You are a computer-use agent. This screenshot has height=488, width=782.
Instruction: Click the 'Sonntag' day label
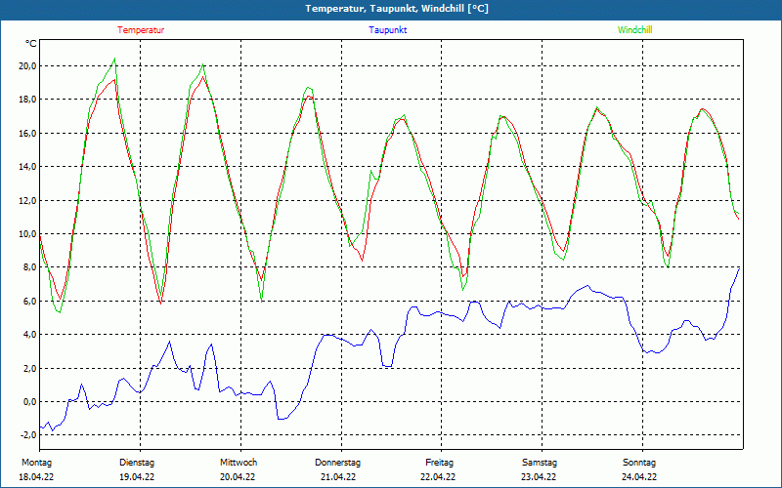tap(639, 463)
